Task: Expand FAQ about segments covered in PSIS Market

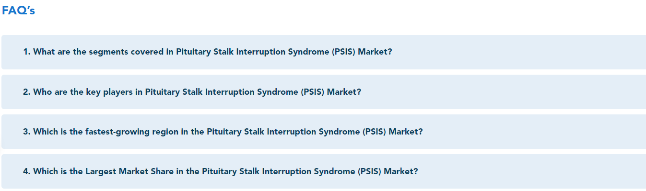Action: pos(324,52)
